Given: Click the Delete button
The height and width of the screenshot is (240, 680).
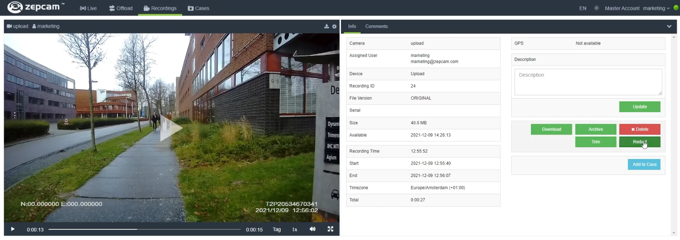Looking at the screenshot, I should [x=640, y=129].
